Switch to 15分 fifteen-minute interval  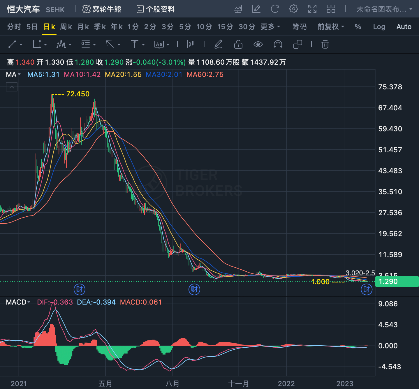pos(225,27)
